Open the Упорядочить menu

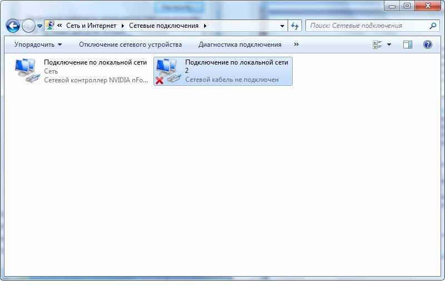38,45
